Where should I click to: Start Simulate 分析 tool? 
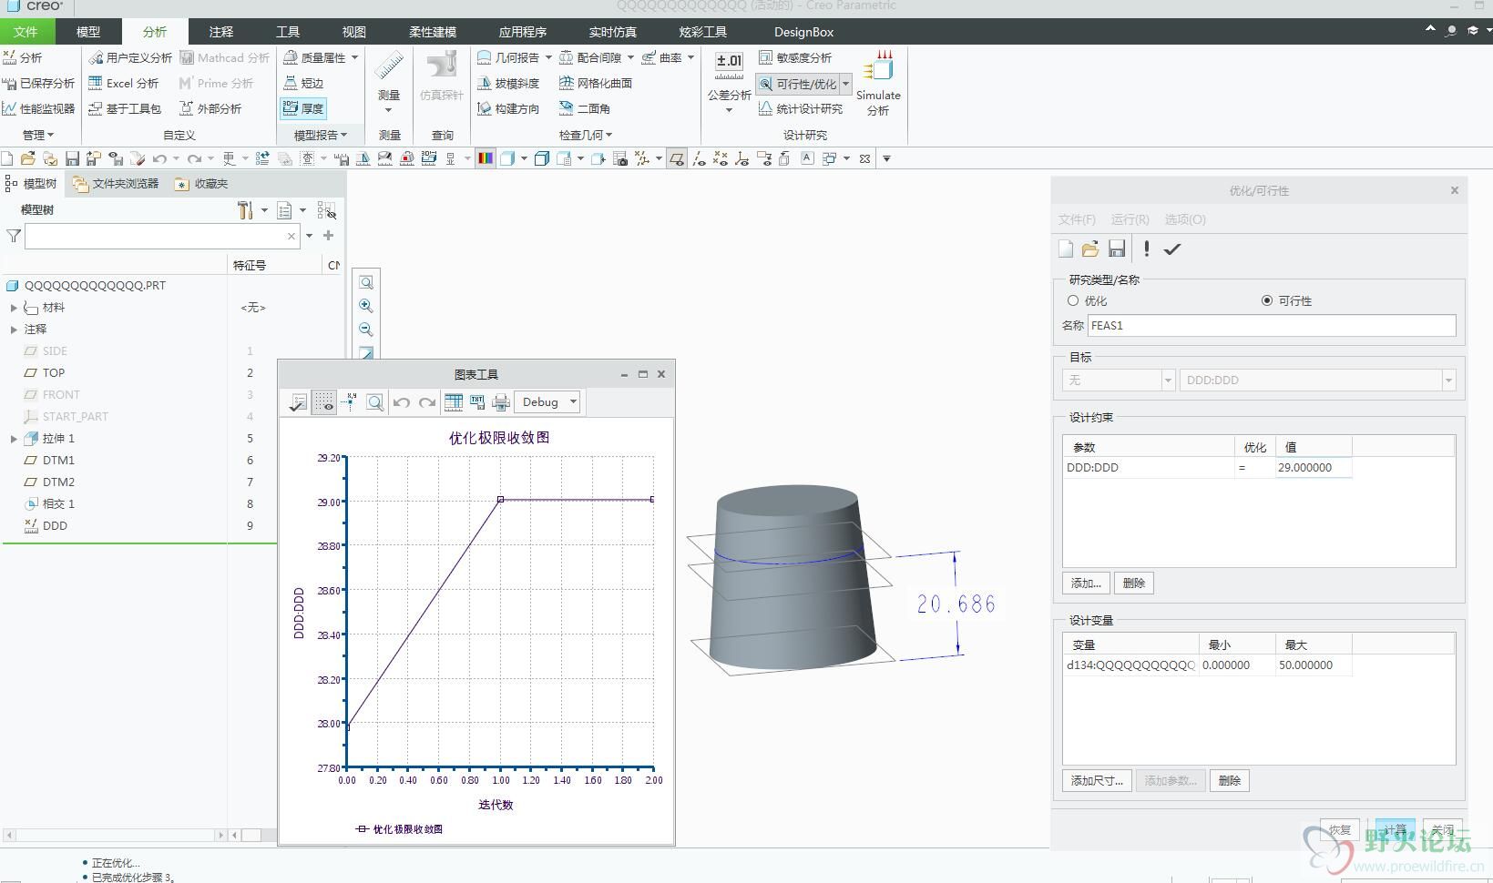click(878, 82)
